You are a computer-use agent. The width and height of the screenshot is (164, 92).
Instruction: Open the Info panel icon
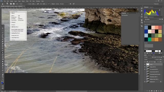click(x=142, y=17)
